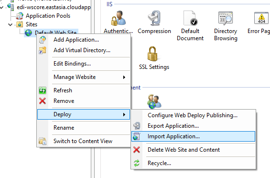
Task: Collapse the edi-wscore server node
Action: [x=2, y=8]
